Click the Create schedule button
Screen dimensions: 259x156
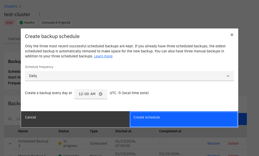coord(184,119)
